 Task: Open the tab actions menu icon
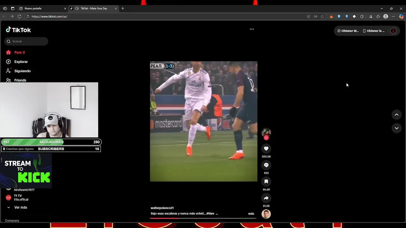[x=13, y=9]
